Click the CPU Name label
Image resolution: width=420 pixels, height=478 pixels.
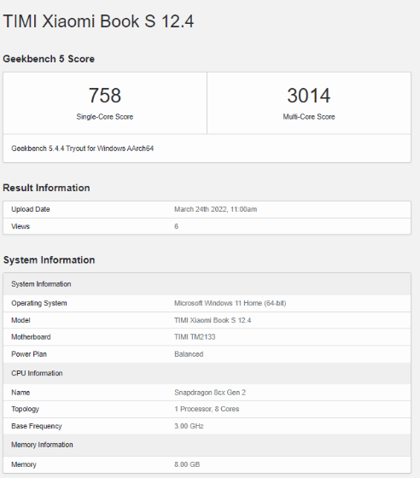20,393
